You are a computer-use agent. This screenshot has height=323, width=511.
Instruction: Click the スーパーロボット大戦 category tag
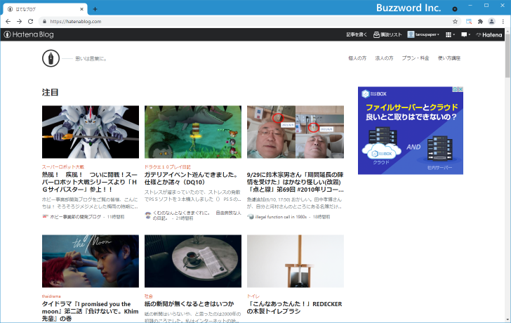pos(63,167)
